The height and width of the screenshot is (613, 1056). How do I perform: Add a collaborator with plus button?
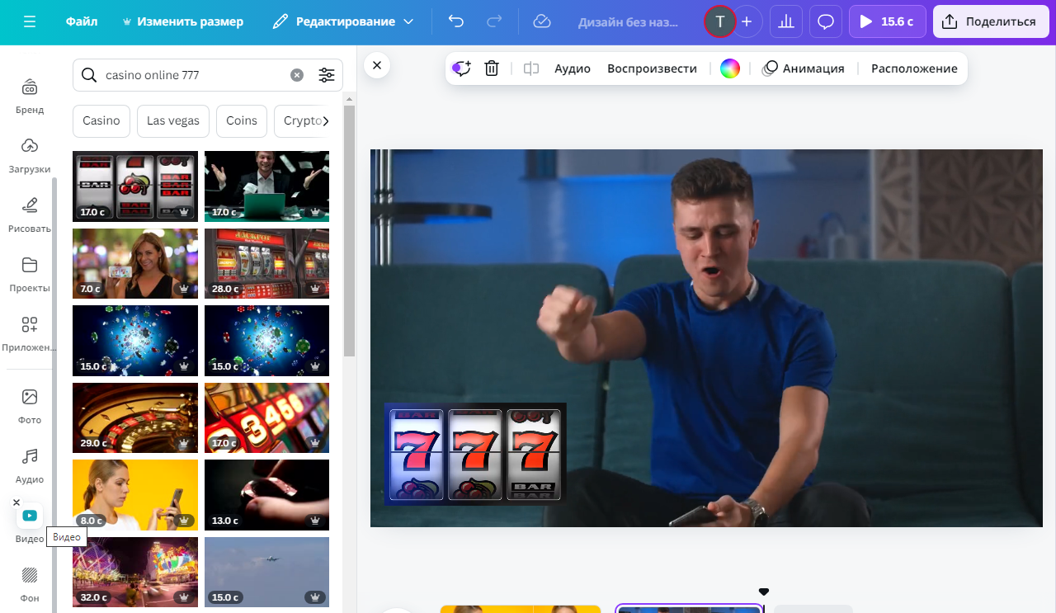[x=747, y=21]
